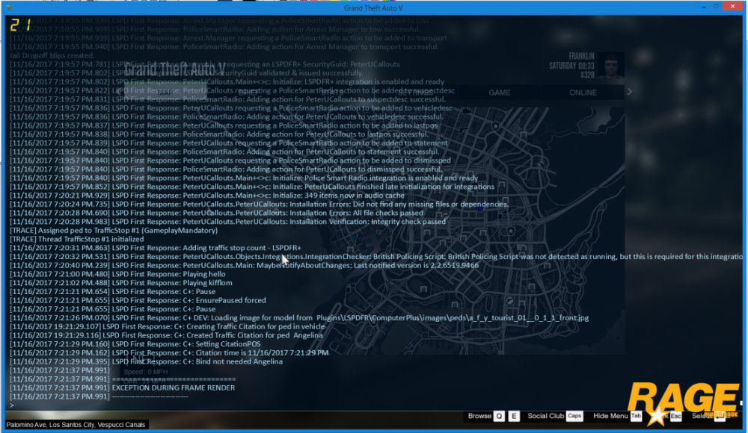Click the 'LSPDFR+ integration is enabled and ready' line
The image size is (748, 433).
click(227, 81)
